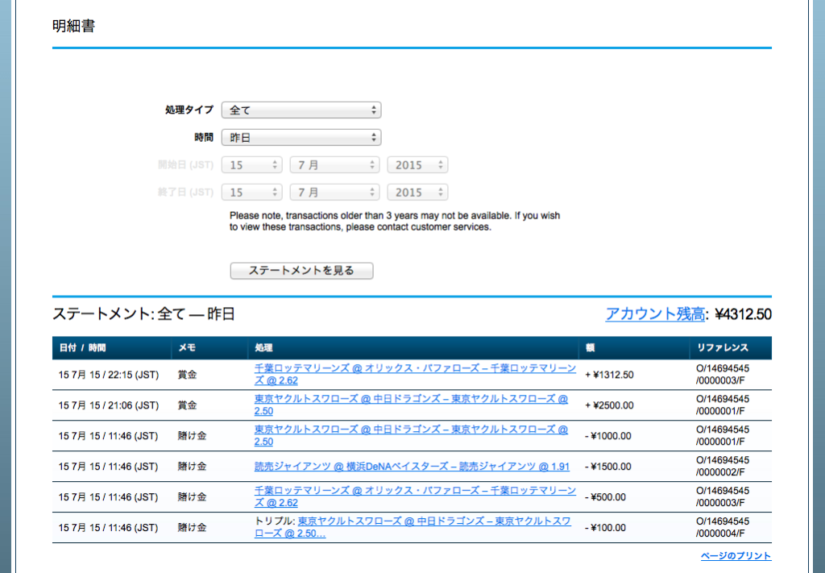Click the 額 column header
The width and height of the screenshot is (825, 573).
point(590,348)
